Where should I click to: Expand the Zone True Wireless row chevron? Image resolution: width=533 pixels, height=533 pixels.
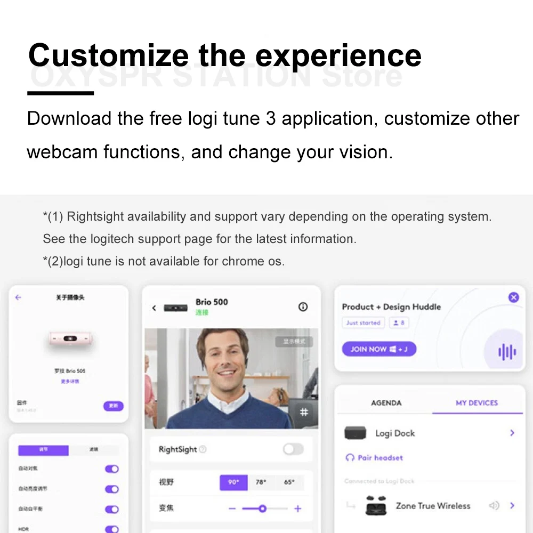coord(512,505)
